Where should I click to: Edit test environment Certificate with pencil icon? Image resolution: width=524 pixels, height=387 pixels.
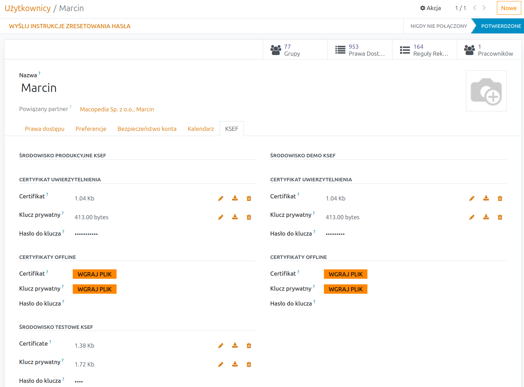pos(221,346)
